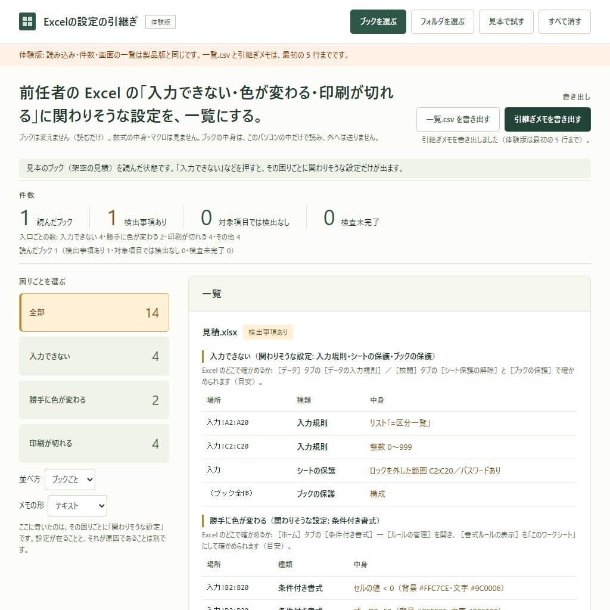Click 整数 0〜999 value
This screenshot has width=610, height=610.
click(x=391, y=447)
